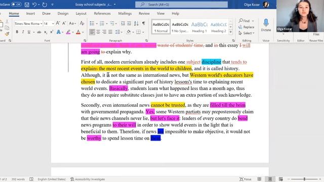Open the font name combo box
The image size is (324, 182).
(28, 24)
